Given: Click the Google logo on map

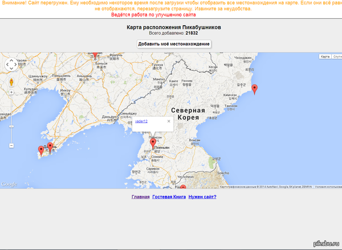Looking at the screenshot, I should [x=9, y=185].
